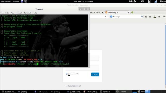Image resolution: width=166 pixels, height=93 pixels.
Task: Click the username field on login form
Action: 82,58
